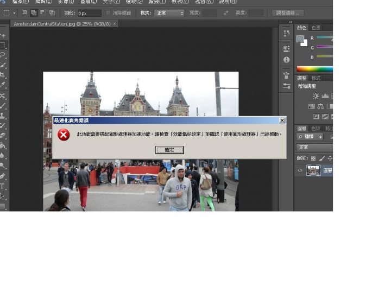The image size is (391, 293).
Task: Toggle lock transparent pixels
Action: (313, 158)
